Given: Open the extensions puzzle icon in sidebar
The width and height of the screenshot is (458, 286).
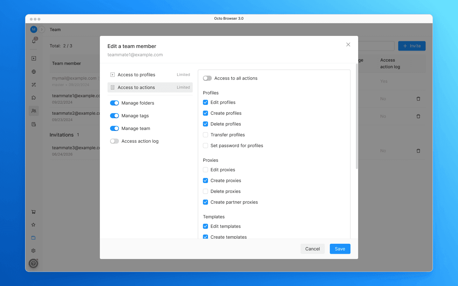Looking at the screenshot, I should [34, 98].
